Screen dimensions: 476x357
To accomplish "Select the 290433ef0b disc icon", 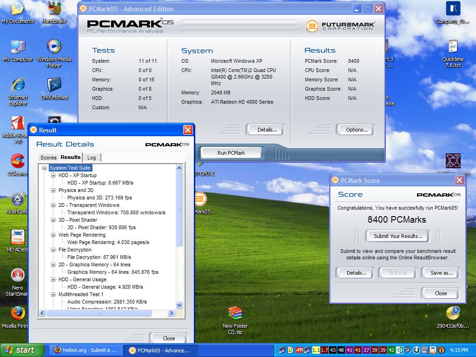I will click(453, 317).
